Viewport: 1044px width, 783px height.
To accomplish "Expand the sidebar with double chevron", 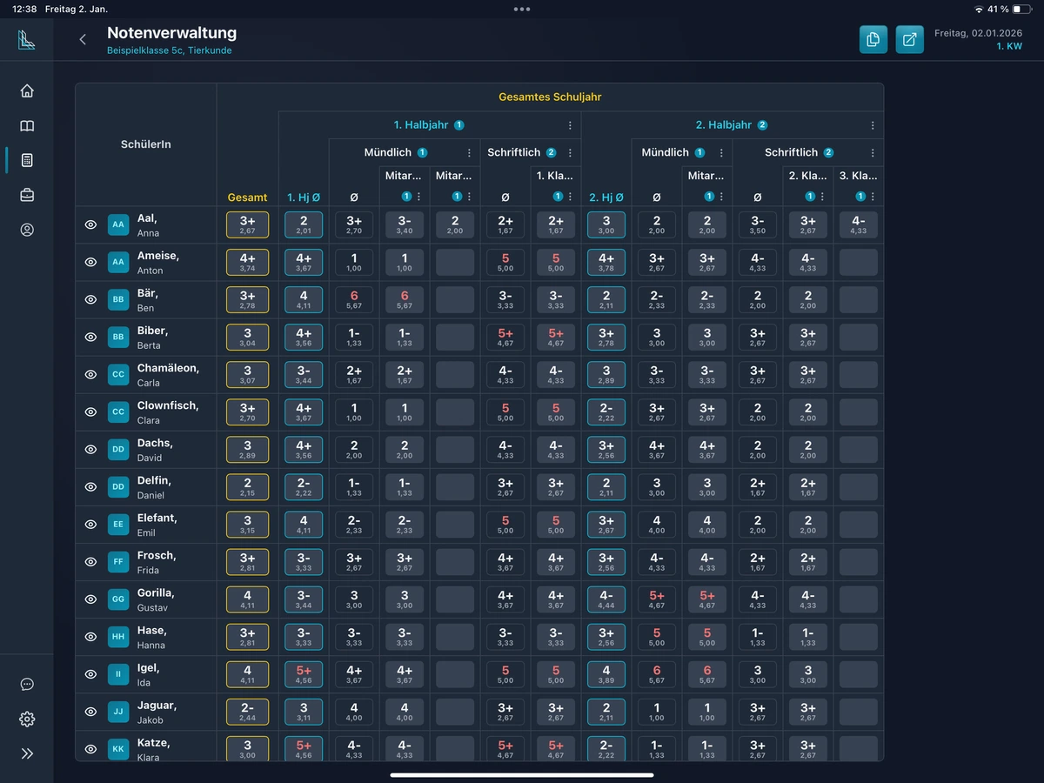I will click(x=27, y=753).
